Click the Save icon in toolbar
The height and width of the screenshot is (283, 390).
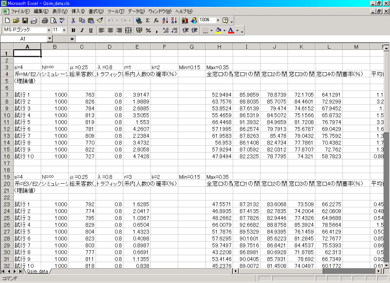25,20
